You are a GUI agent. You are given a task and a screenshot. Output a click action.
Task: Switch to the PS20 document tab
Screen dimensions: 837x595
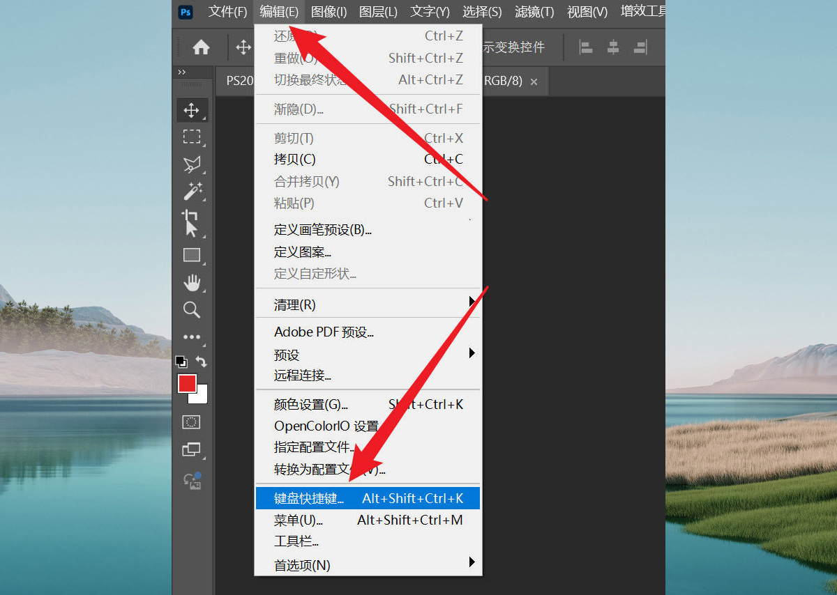point(240,81)
